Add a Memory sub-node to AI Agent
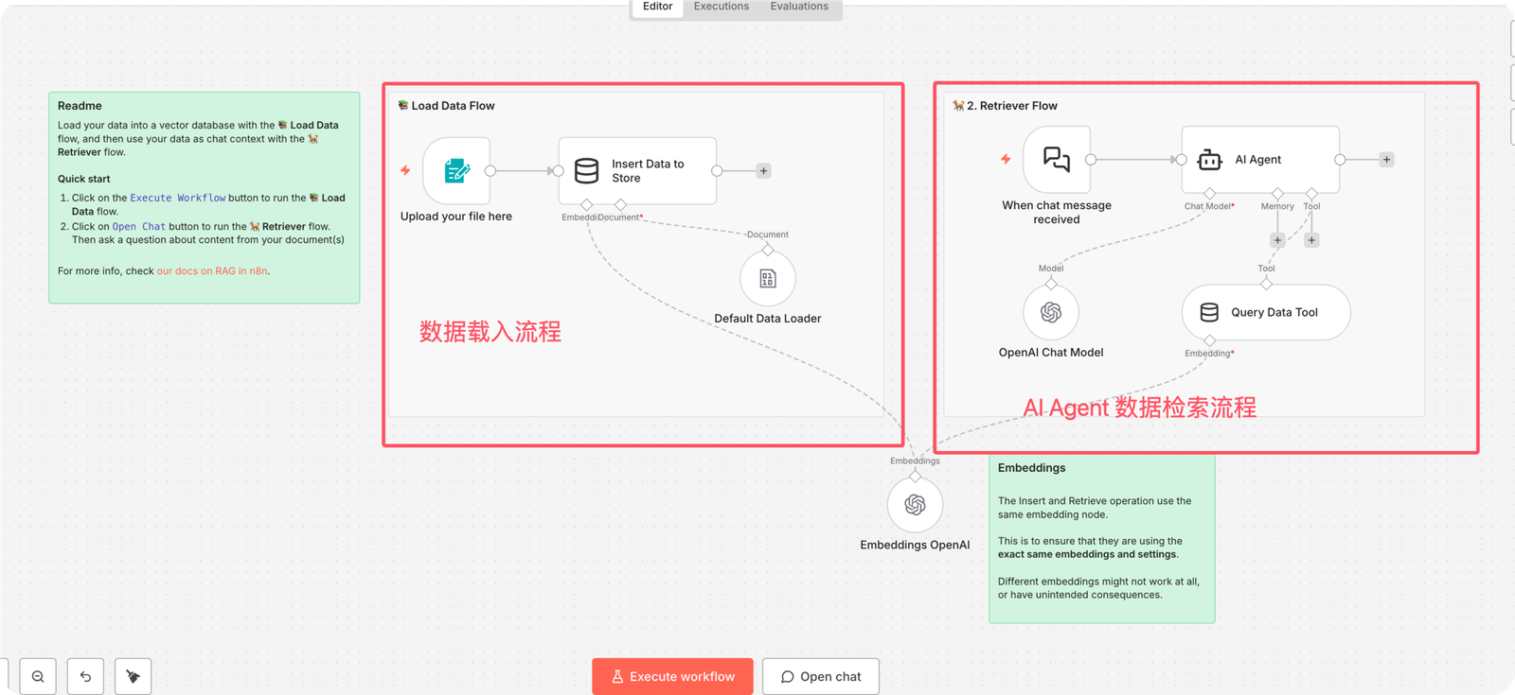This screenshot has width=1515, height=695. 1277,240
